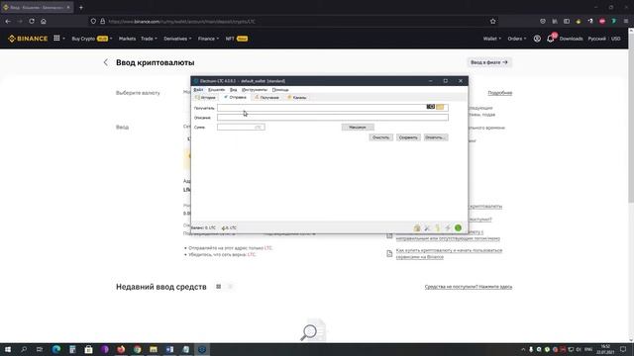This screenshot has height=356, width=634.
Task: Open Microsoft Store from taskbar
Action: [x=88, y=349]
